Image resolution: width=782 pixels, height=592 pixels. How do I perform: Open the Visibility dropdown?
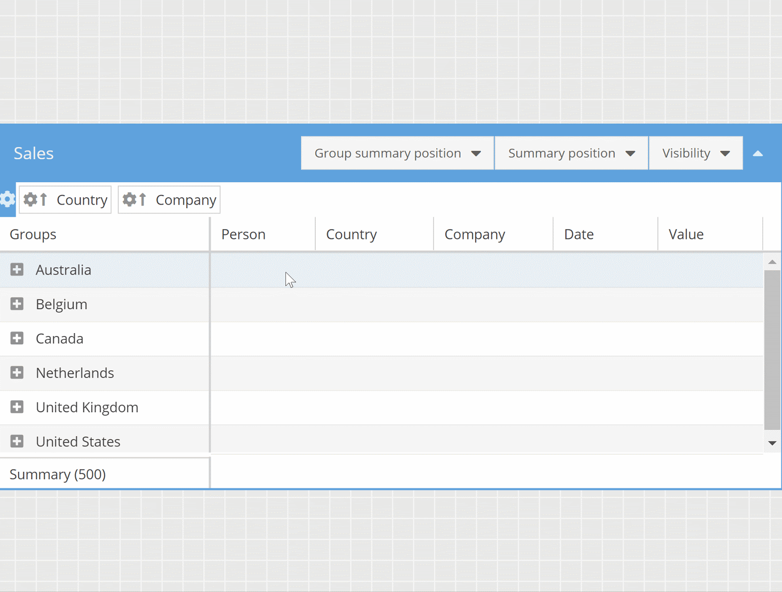(696, 153)
